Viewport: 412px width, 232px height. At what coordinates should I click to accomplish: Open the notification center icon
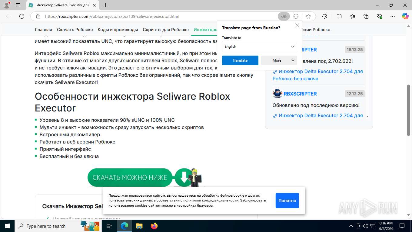tap(402, 226)
